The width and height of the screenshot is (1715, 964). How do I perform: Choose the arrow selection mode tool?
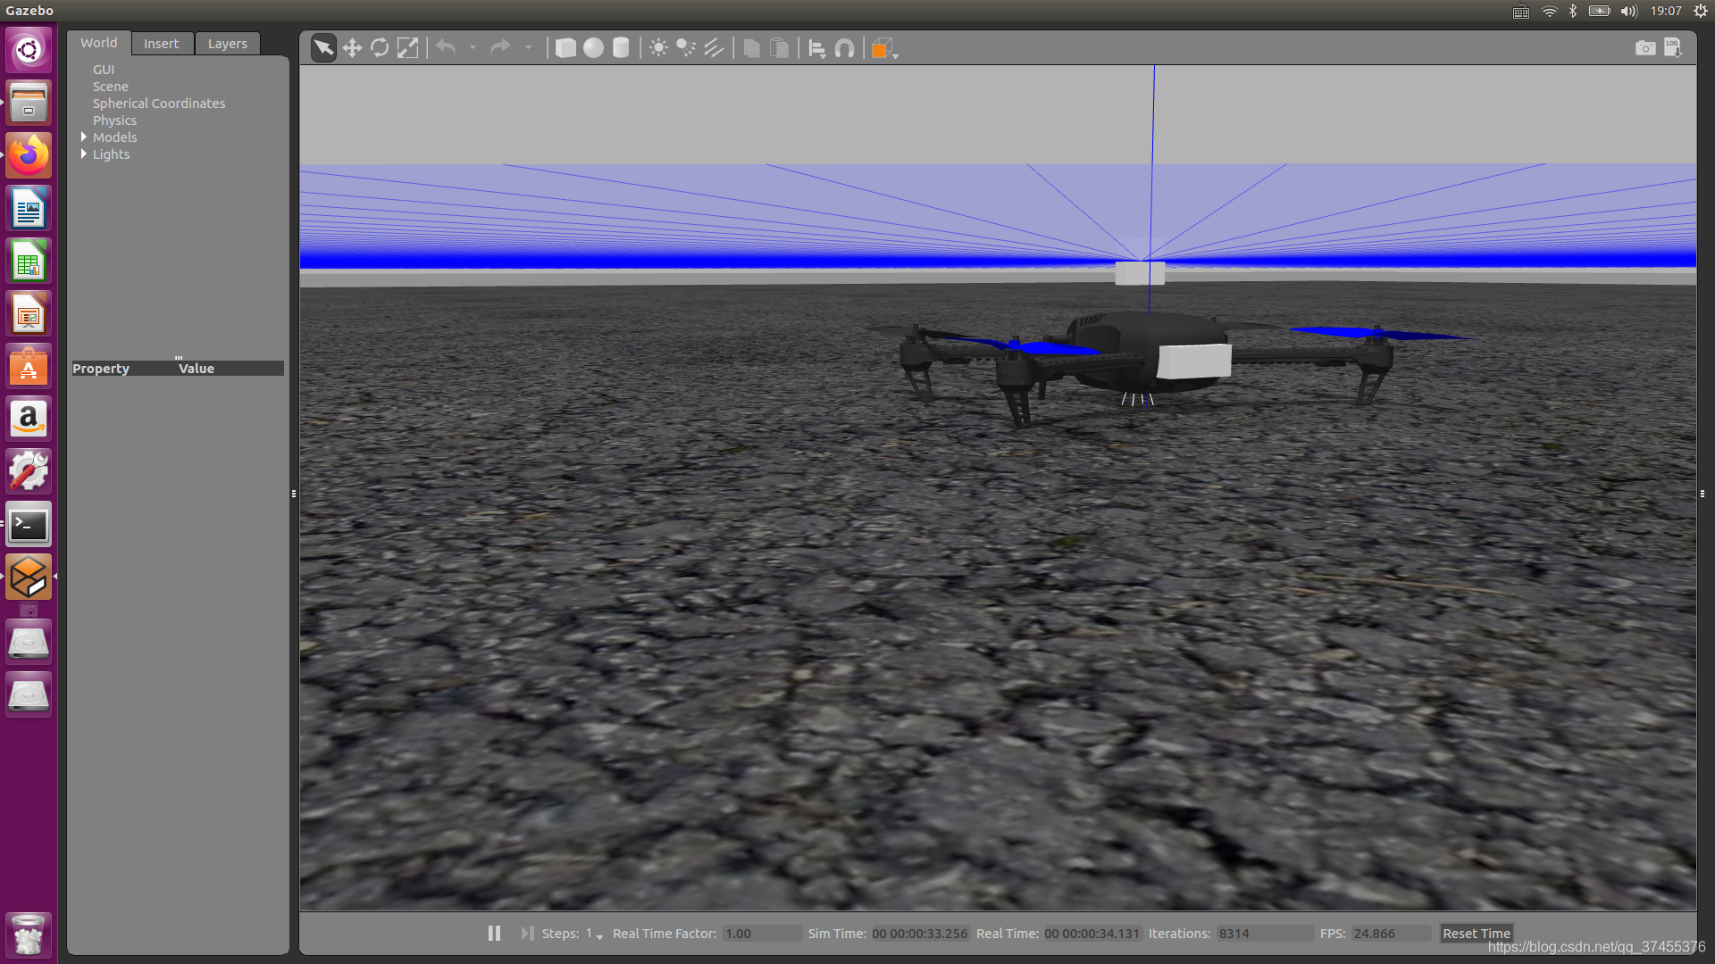point(323,47)
